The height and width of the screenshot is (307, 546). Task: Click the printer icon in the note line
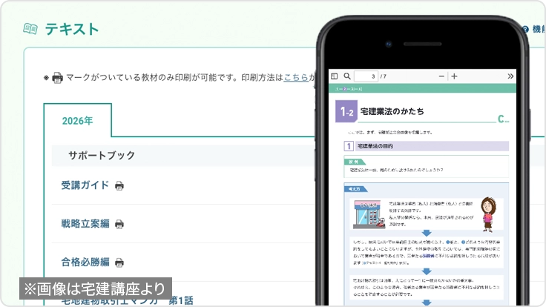(x=57, y=78)
